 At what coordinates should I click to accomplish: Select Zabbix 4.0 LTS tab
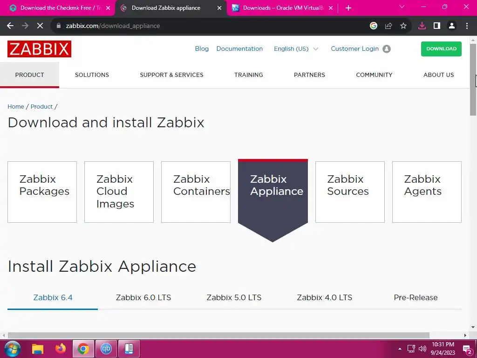(x=325, y=297)
